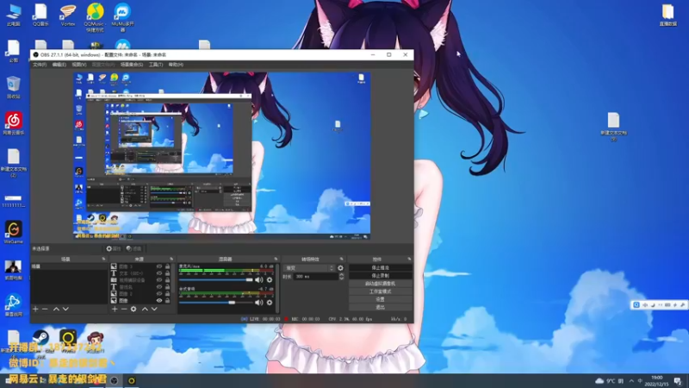The height and width of the screenshot is (388, 689).
Task: Enable 工作室模式 in the controls panel
Action: click(x=380, y=291)
